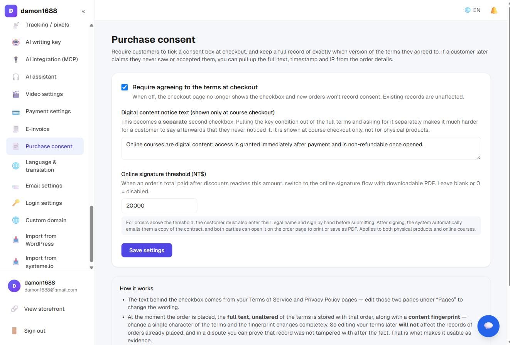Open Import from WordPress
510x345 pixels.
click(x=45, y=240)
